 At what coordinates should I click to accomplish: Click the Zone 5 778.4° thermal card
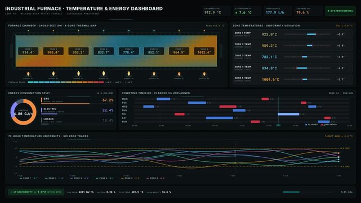(129, 51)
